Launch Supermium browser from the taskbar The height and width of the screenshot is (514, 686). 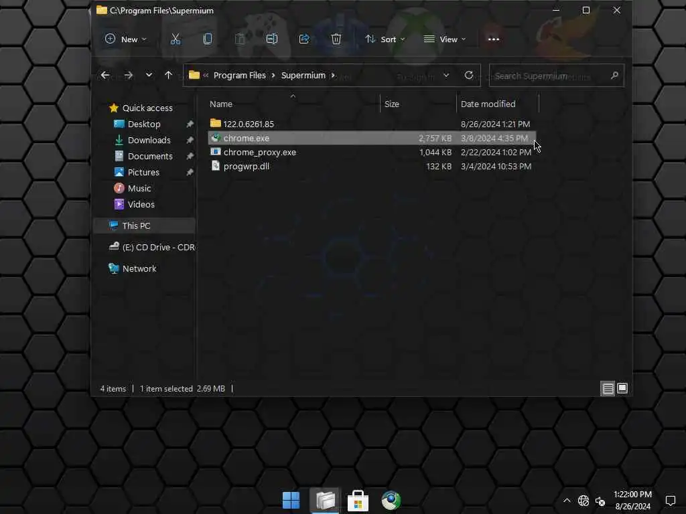click(x=391, y=501)
